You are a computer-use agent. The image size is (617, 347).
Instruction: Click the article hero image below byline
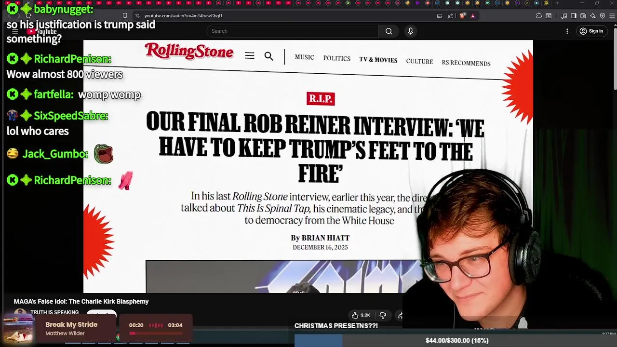(x=284, y=277)
